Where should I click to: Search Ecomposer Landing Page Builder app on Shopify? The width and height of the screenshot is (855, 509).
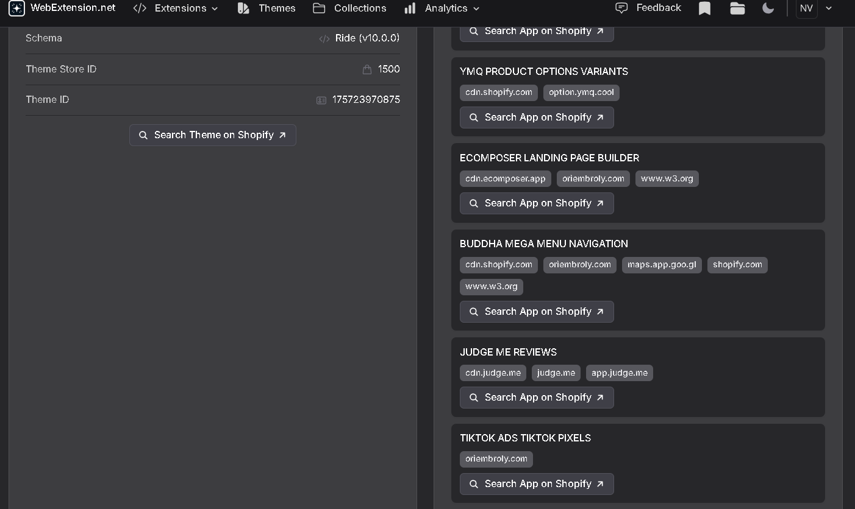537,203
